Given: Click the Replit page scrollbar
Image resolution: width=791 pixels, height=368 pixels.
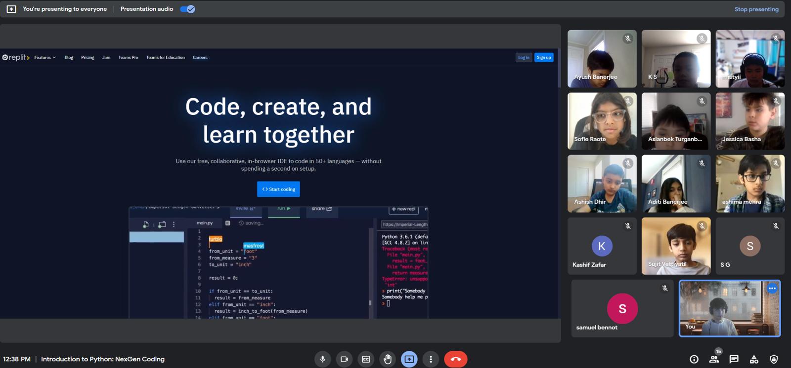Looking at the screenshot, I should (x=559, y=69).
